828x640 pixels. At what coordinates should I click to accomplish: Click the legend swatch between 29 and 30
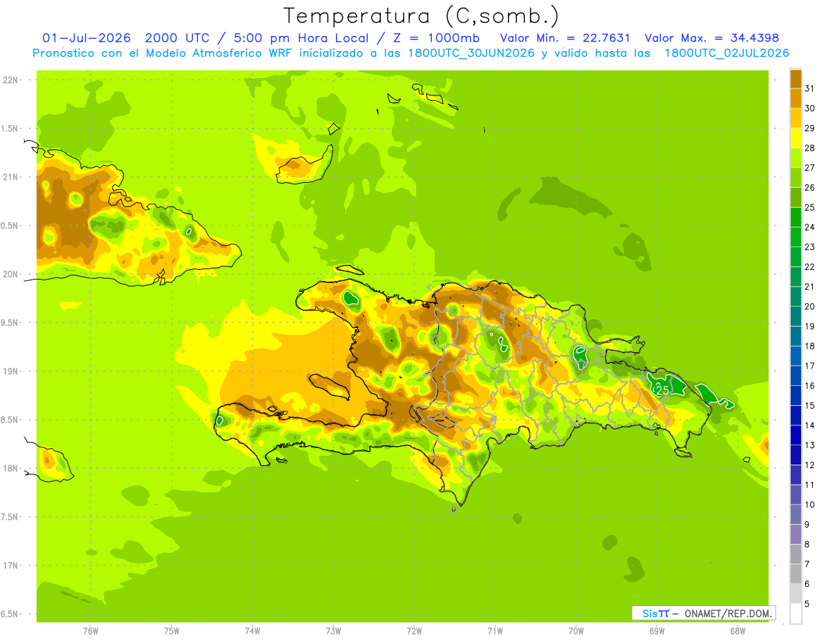(796, 118)
